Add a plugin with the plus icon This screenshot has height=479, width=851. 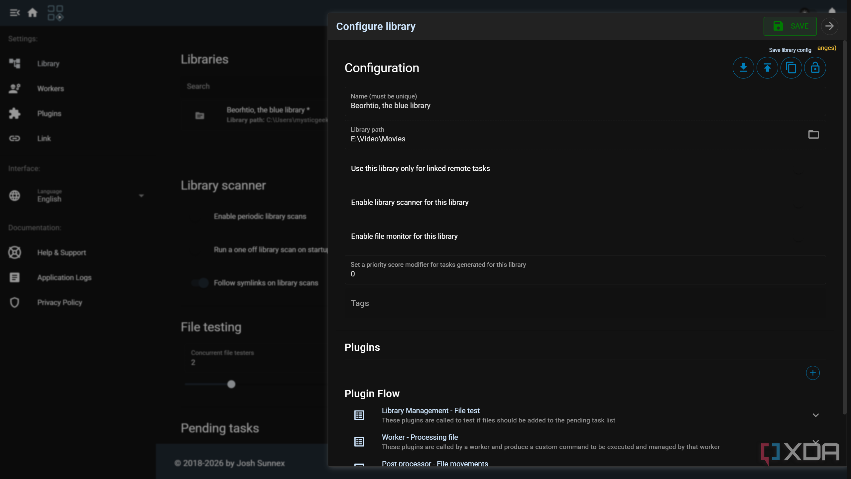tap(813, 373)
